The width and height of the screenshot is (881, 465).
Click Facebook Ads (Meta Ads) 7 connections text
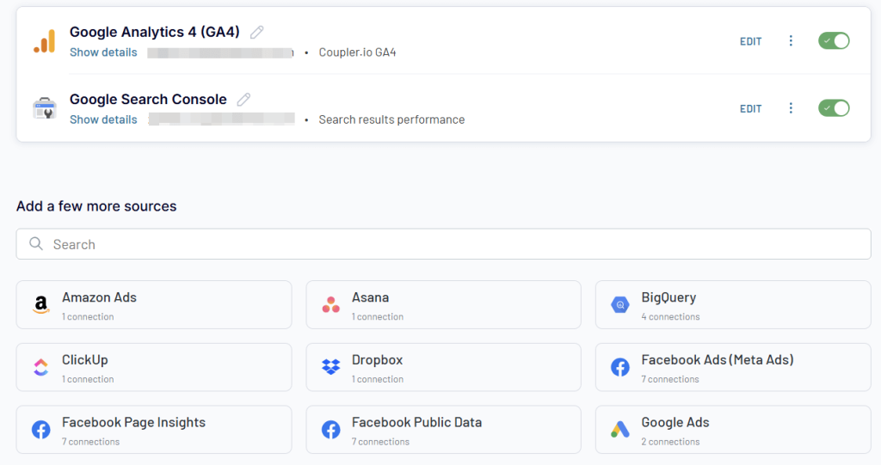click(x=669, y=380)
